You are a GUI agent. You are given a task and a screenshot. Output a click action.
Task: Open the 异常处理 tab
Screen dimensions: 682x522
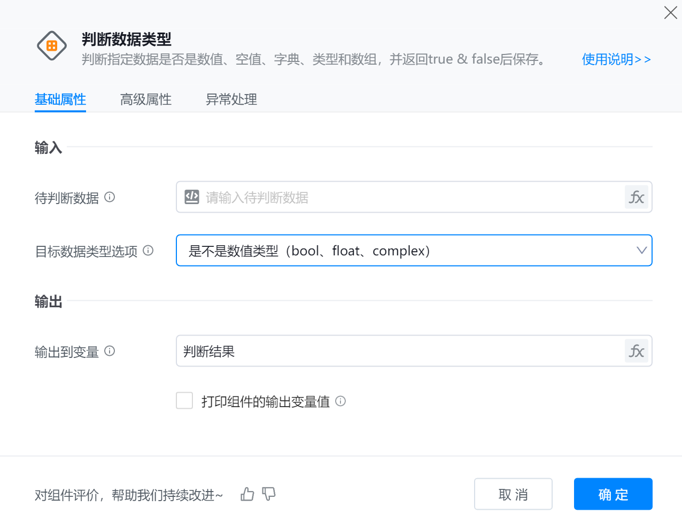(231, 99)
